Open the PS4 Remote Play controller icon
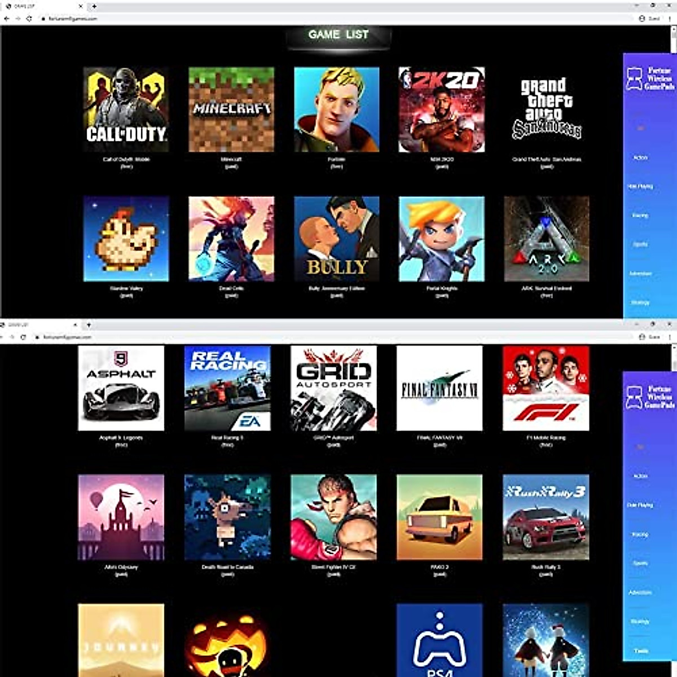 pos(439,640)
